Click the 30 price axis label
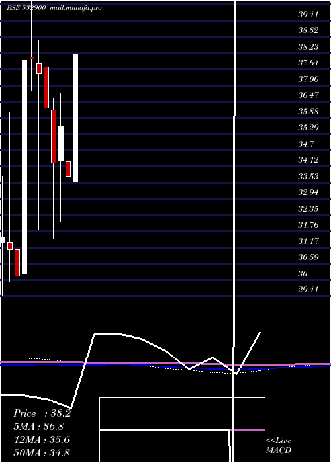 [x=303, y=274]
